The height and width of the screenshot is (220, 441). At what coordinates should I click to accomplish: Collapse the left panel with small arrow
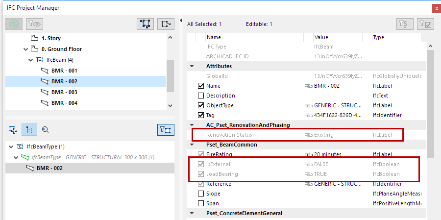pos(181,20)
